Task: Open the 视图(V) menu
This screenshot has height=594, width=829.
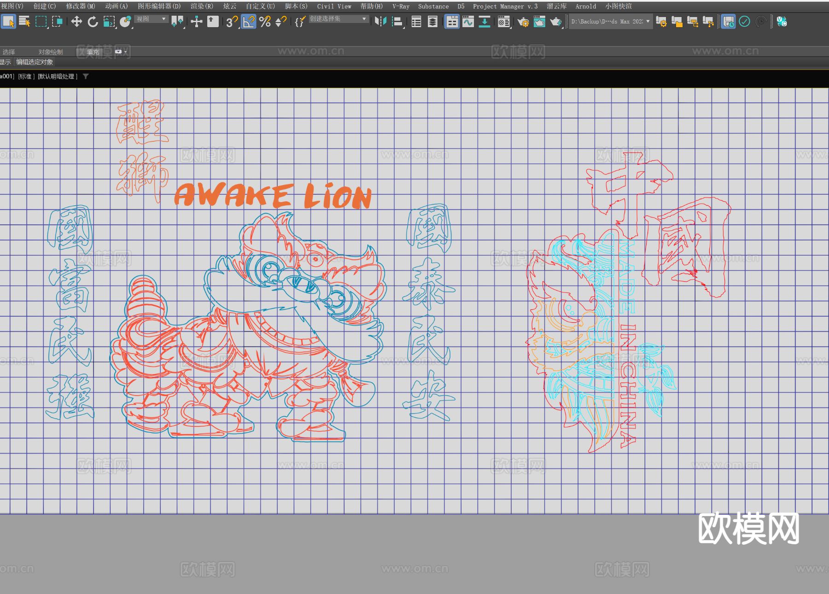Action: [x=12, y=6]
